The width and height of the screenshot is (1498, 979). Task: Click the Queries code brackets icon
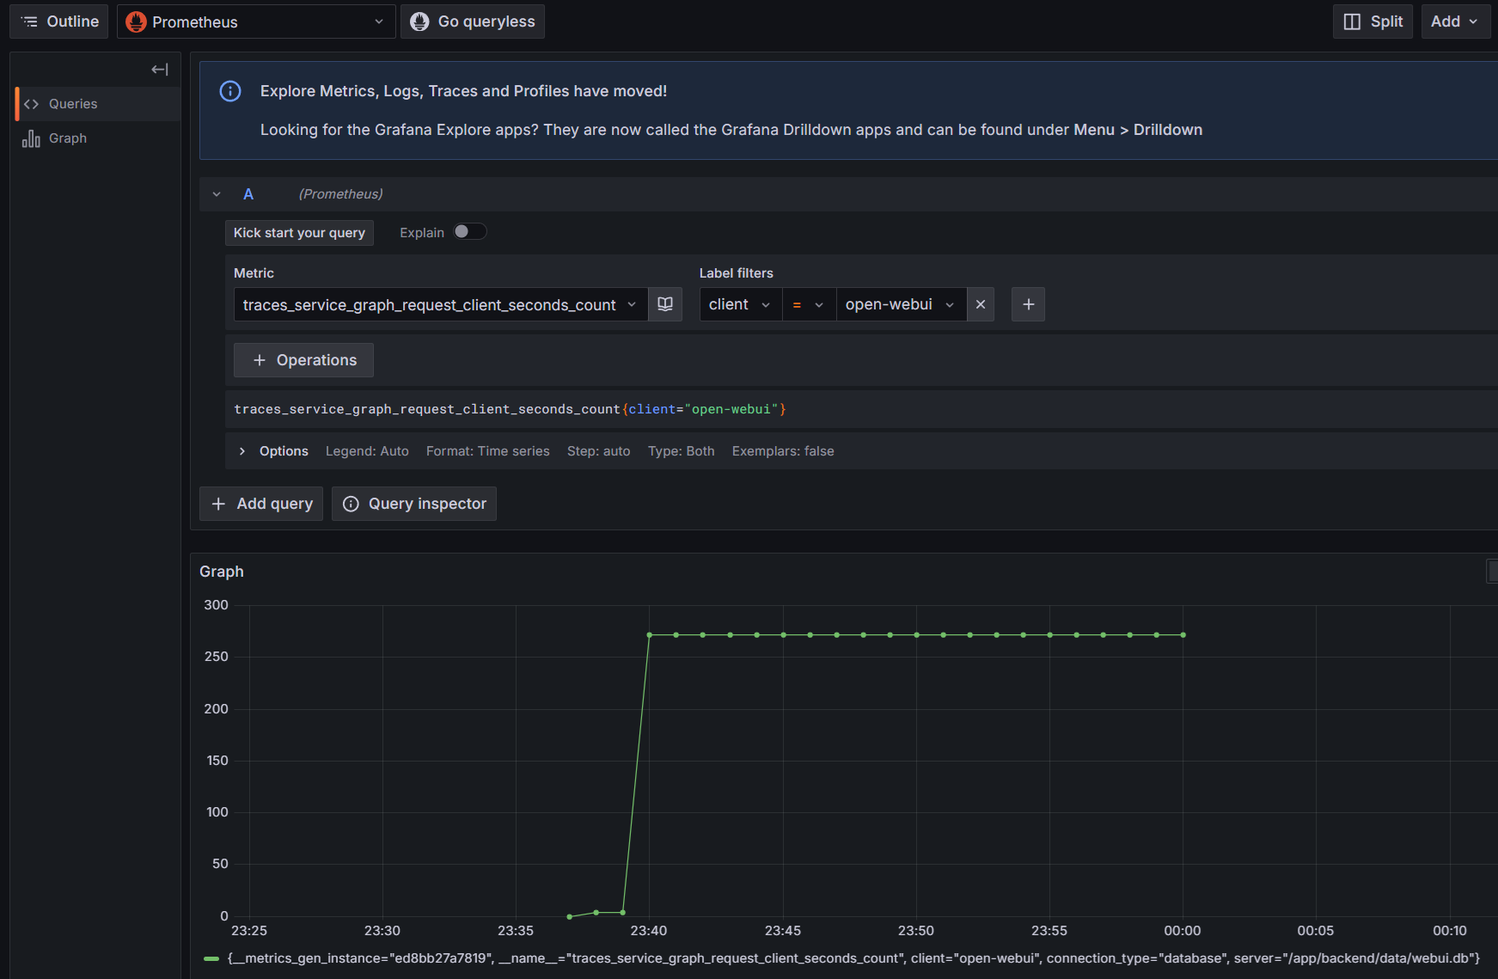[x=32, y=104]
